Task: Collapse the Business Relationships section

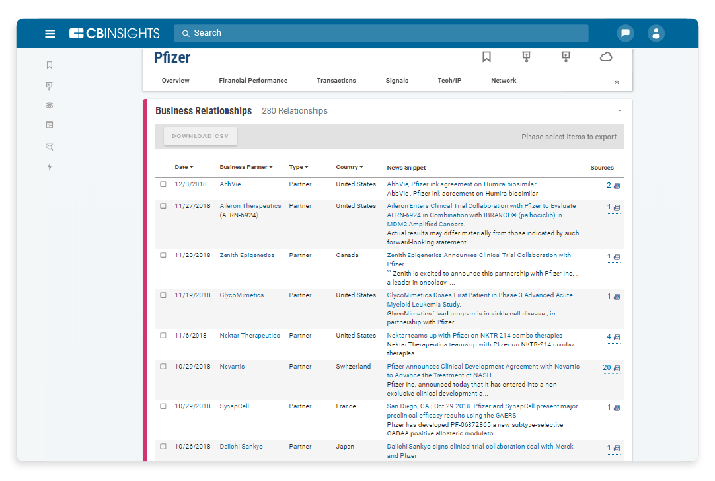Action: point(619,111)
